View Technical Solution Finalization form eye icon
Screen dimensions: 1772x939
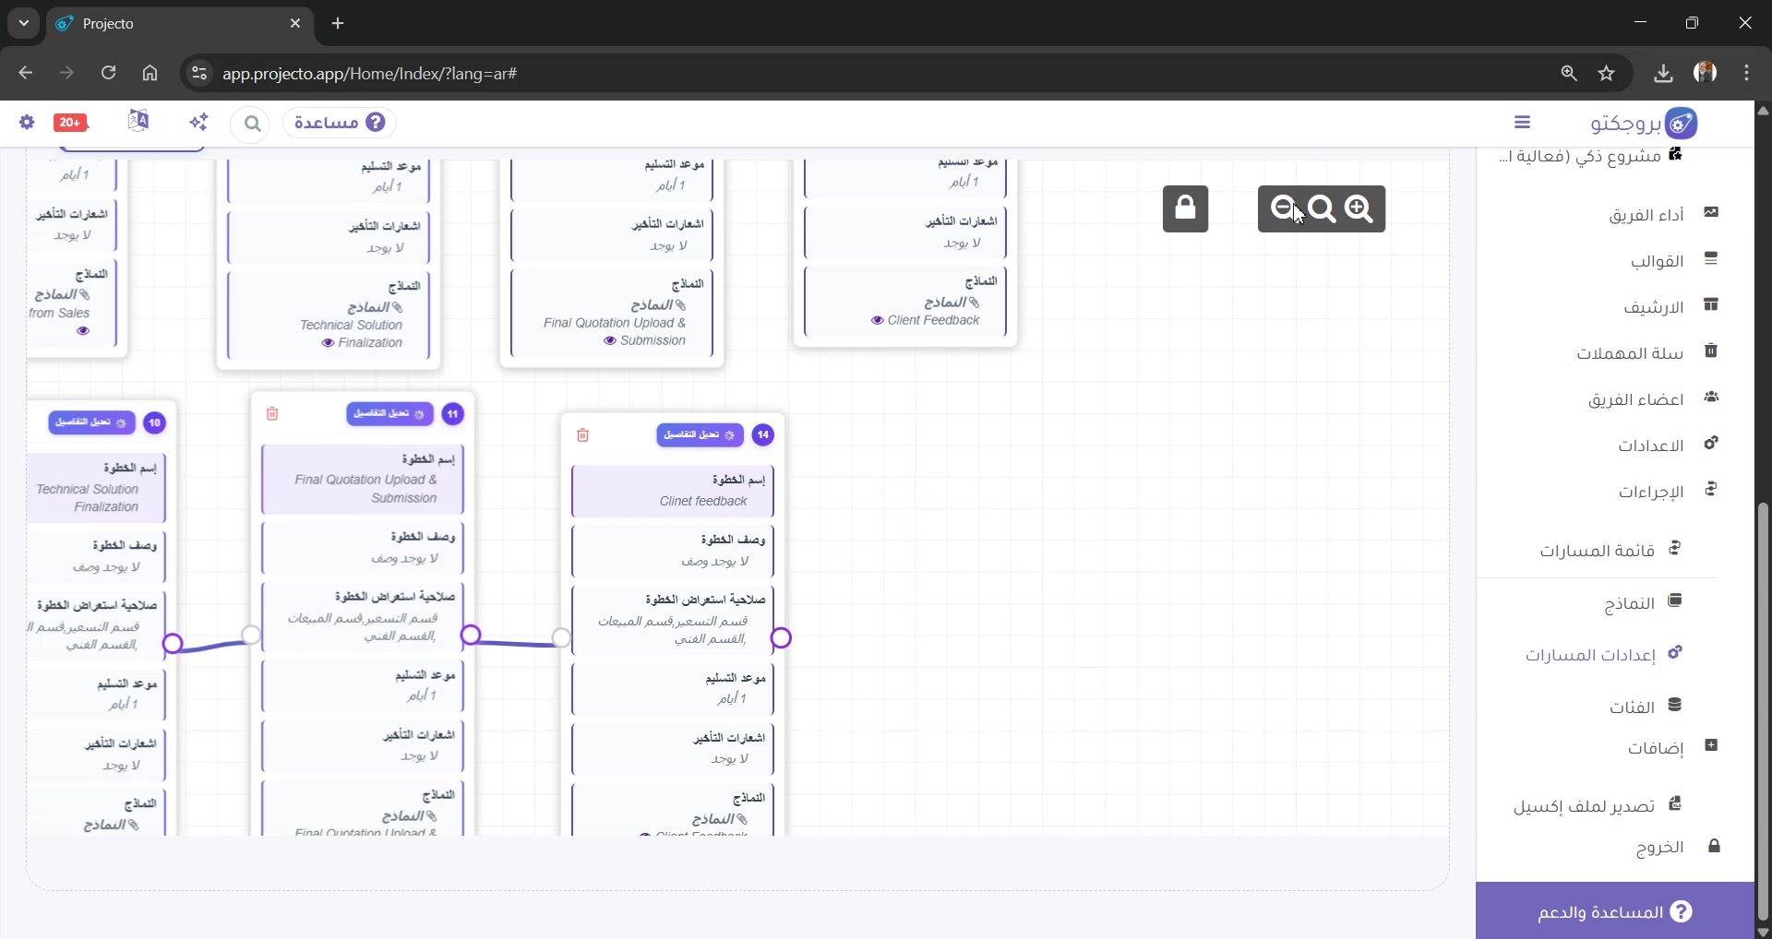tap(328, 343)
